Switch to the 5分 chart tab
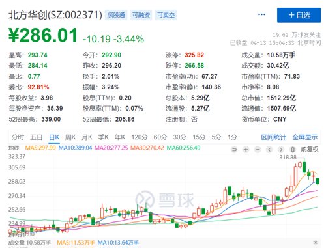326x248 pixels. [x=216, y=137]
